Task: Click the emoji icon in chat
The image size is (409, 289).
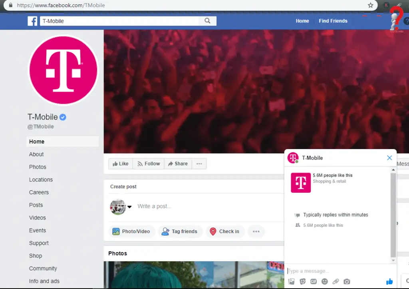Action: (324, 281)
